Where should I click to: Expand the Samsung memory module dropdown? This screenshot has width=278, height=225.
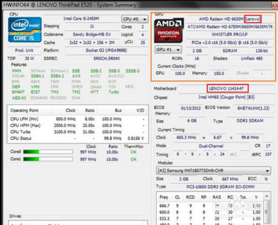(214, 170)
